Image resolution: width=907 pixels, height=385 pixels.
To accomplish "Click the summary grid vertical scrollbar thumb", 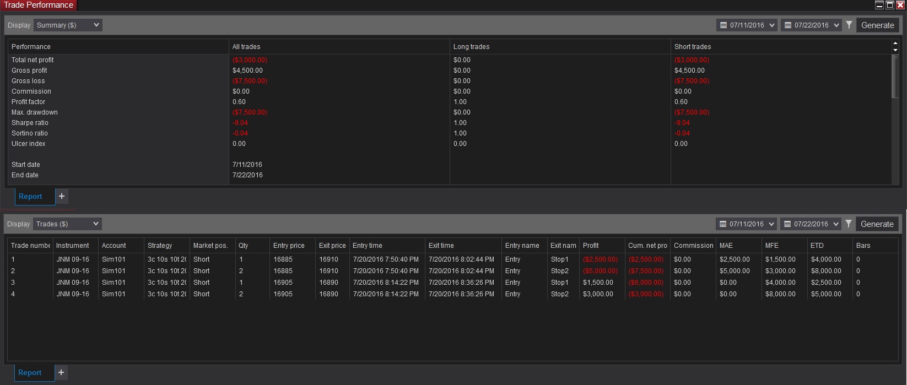I will 895,77.
